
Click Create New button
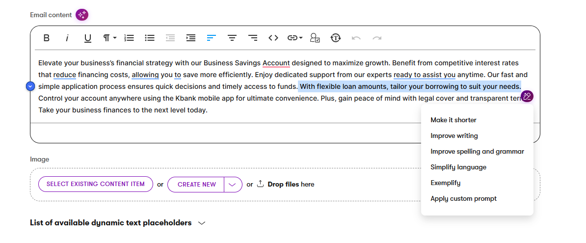197,184
